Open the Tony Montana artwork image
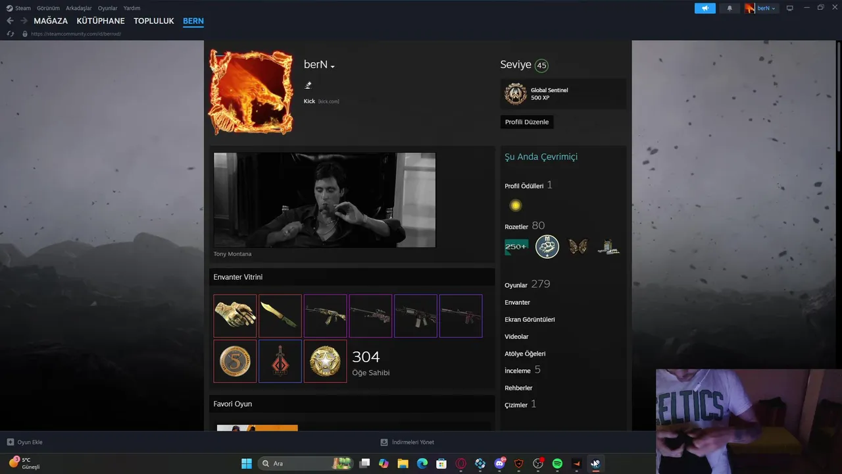This screenshot has width=842, height=474. [324, 200]
